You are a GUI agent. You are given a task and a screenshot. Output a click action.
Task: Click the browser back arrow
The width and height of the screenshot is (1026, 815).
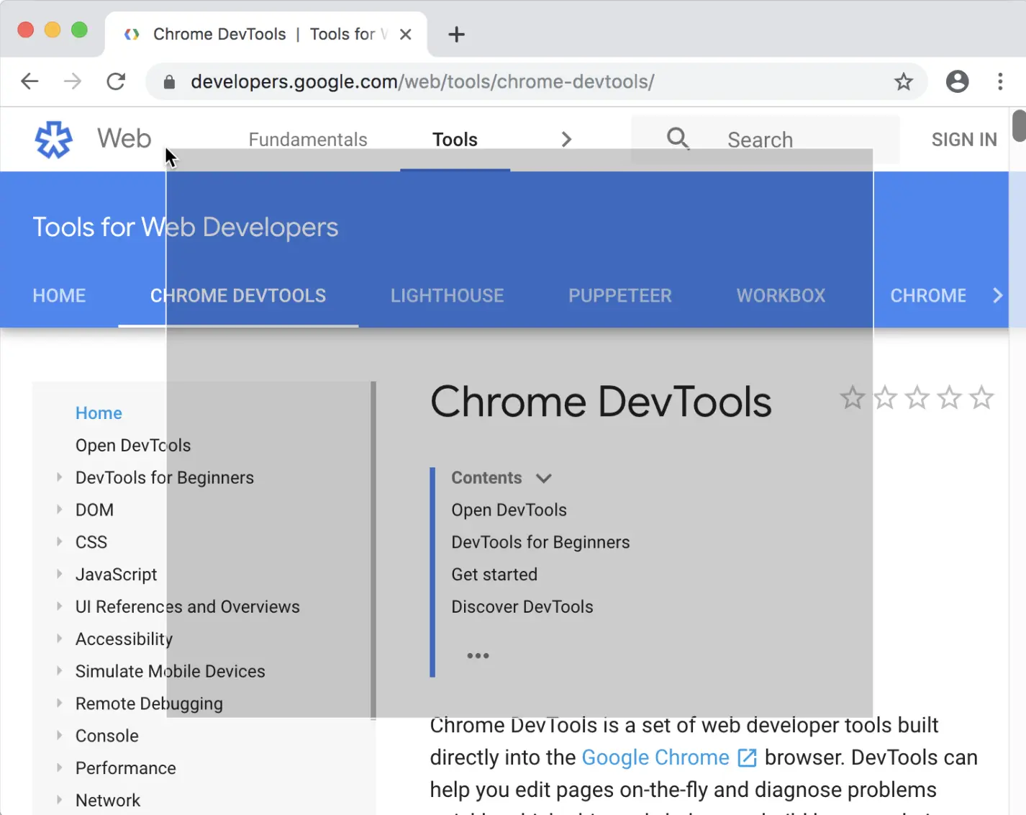point(29,81)
